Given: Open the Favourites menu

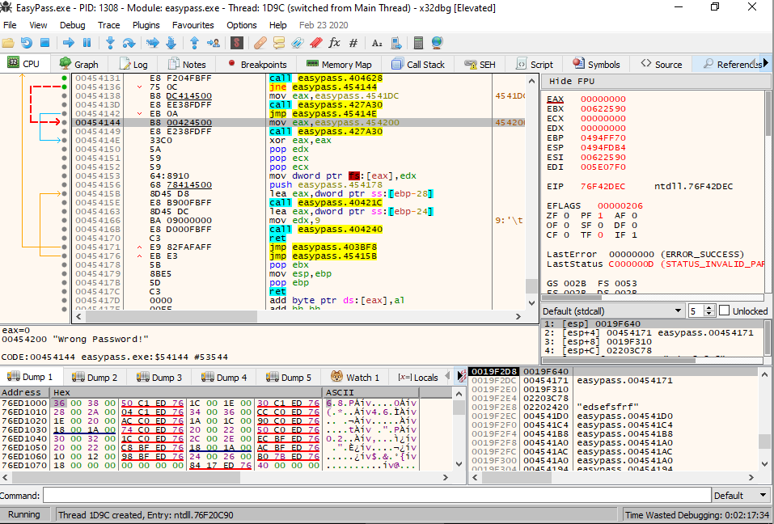Looking at the screenshot, I should (193, 25).
